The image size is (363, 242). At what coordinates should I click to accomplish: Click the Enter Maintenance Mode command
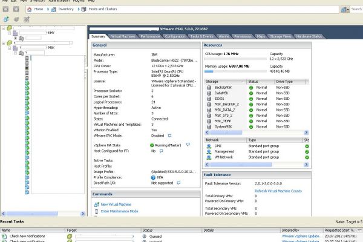pos(119,211)
